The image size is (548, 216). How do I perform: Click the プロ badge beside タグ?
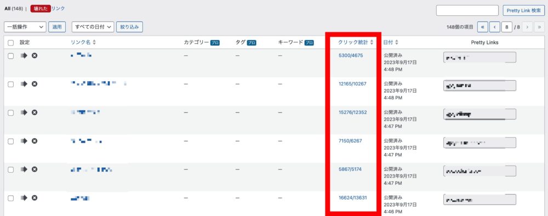pos(252,43)
